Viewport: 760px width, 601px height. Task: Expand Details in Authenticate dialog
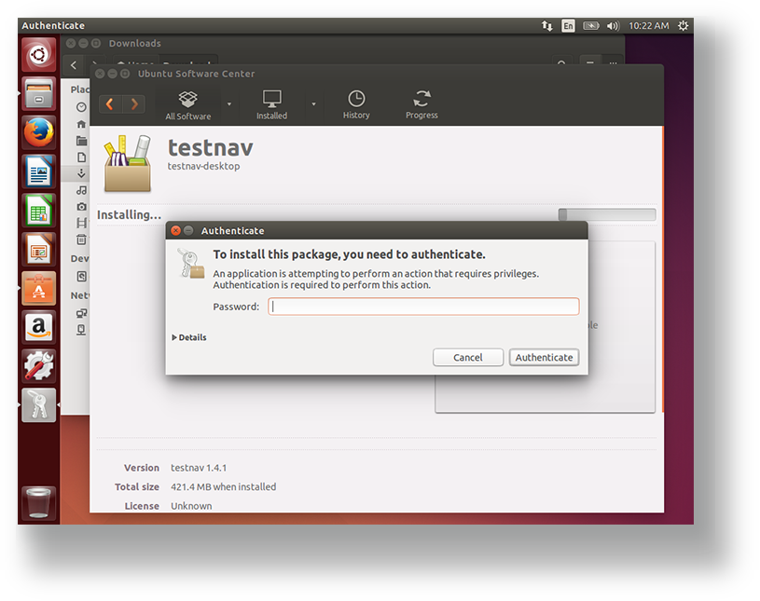pos(189,337)
